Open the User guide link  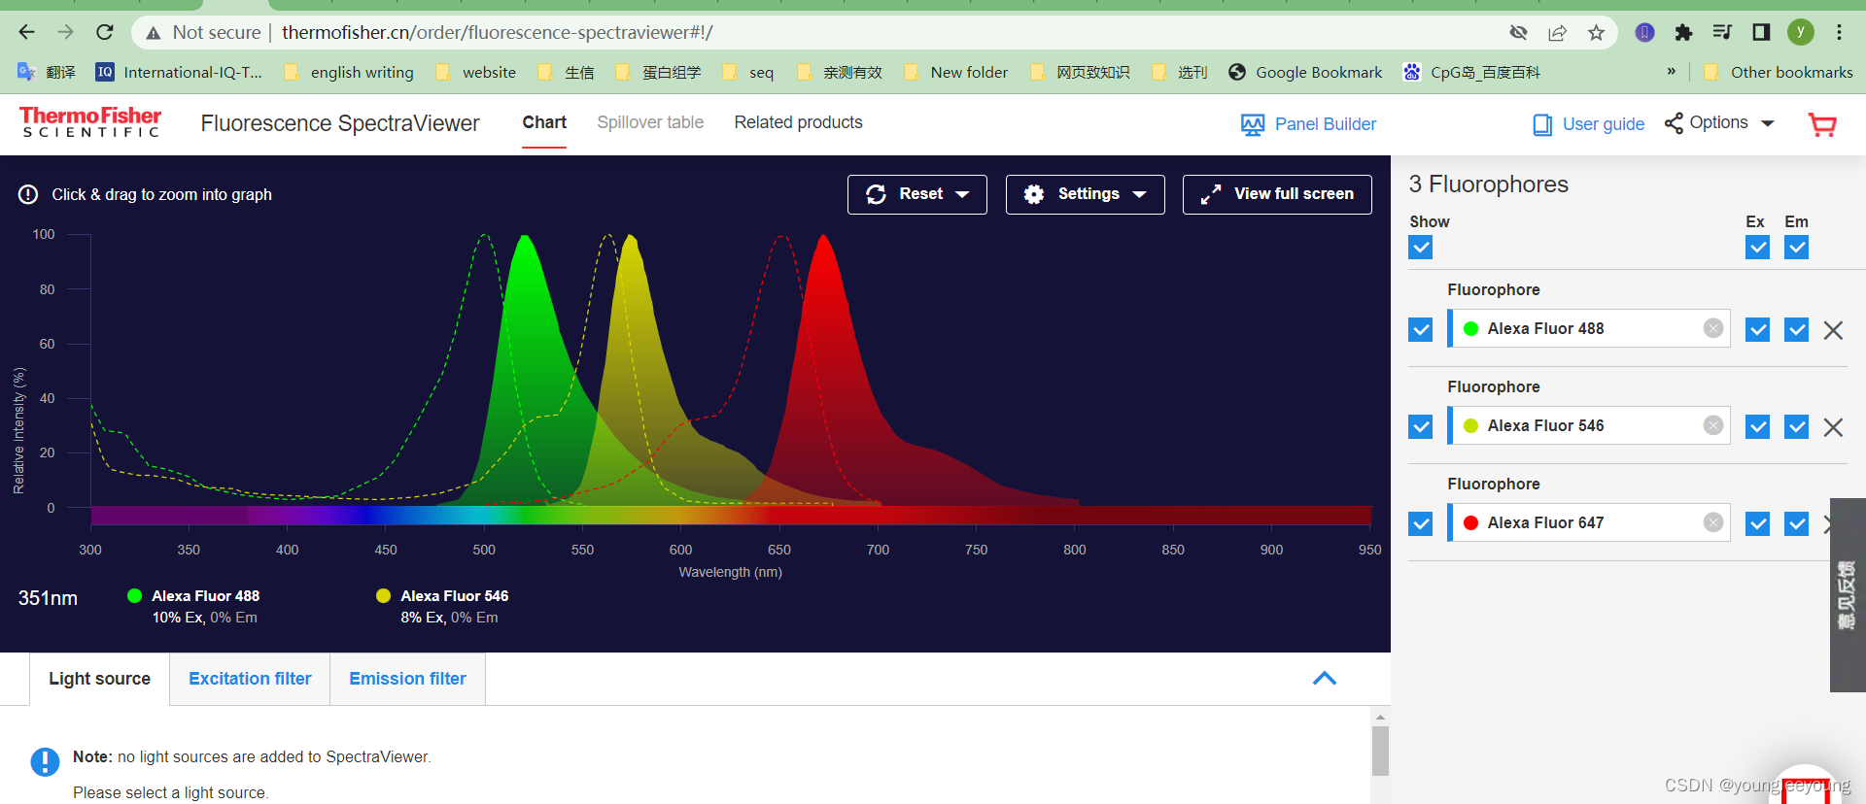(1604, 124)
